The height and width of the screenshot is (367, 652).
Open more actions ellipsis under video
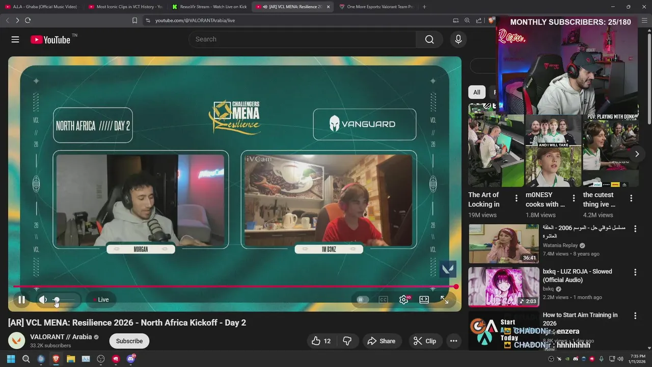coord(453,341)
